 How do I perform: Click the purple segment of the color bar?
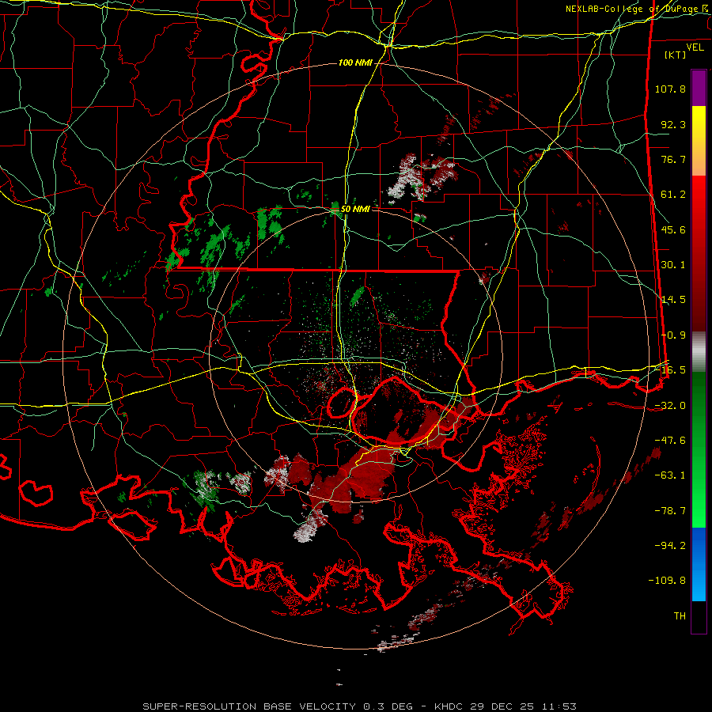coord(699,88)
